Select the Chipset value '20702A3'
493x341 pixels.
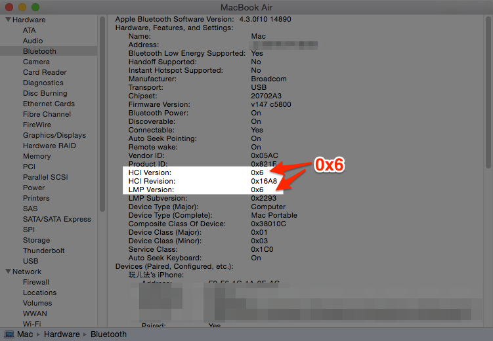point(267,96)
